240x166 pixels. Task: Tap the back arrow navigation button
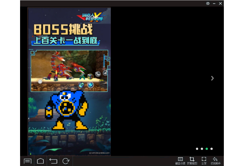53,161
